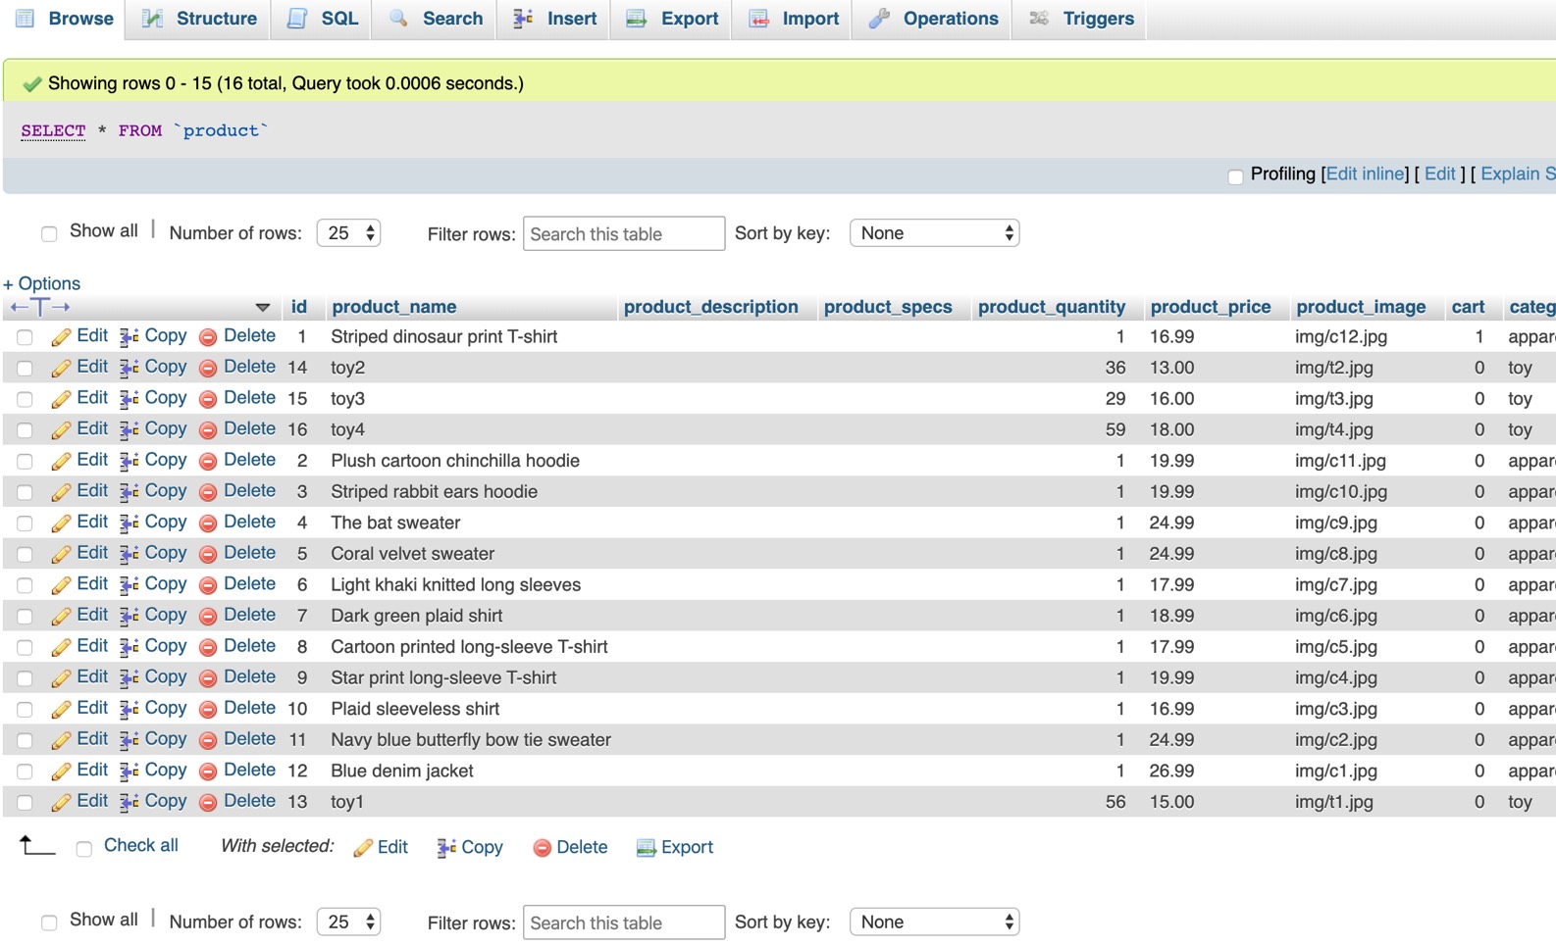1556x947 pixels.
Task: Toggle the top Show all checkbox
Action: (x=49, y=233)
